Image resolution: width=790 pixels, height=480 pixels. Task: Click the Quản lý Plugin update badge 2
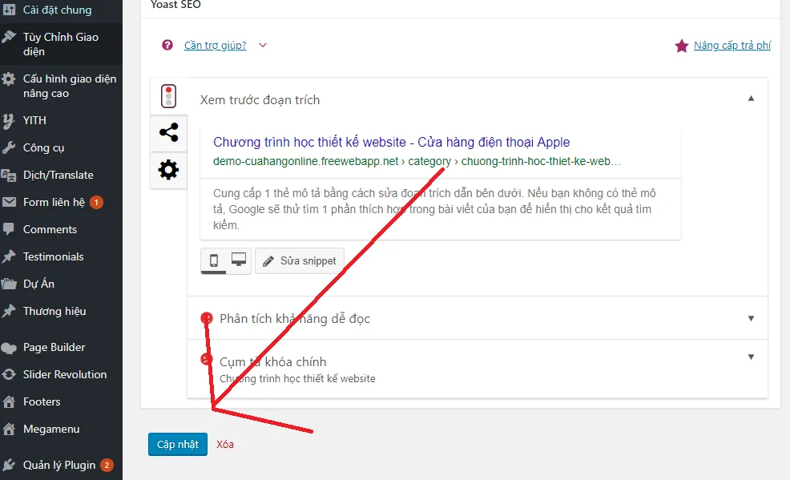coord(107,465)
